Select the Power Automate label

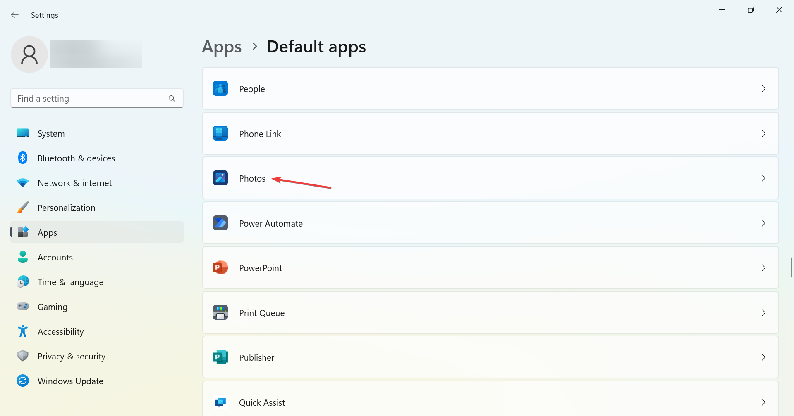271,224
